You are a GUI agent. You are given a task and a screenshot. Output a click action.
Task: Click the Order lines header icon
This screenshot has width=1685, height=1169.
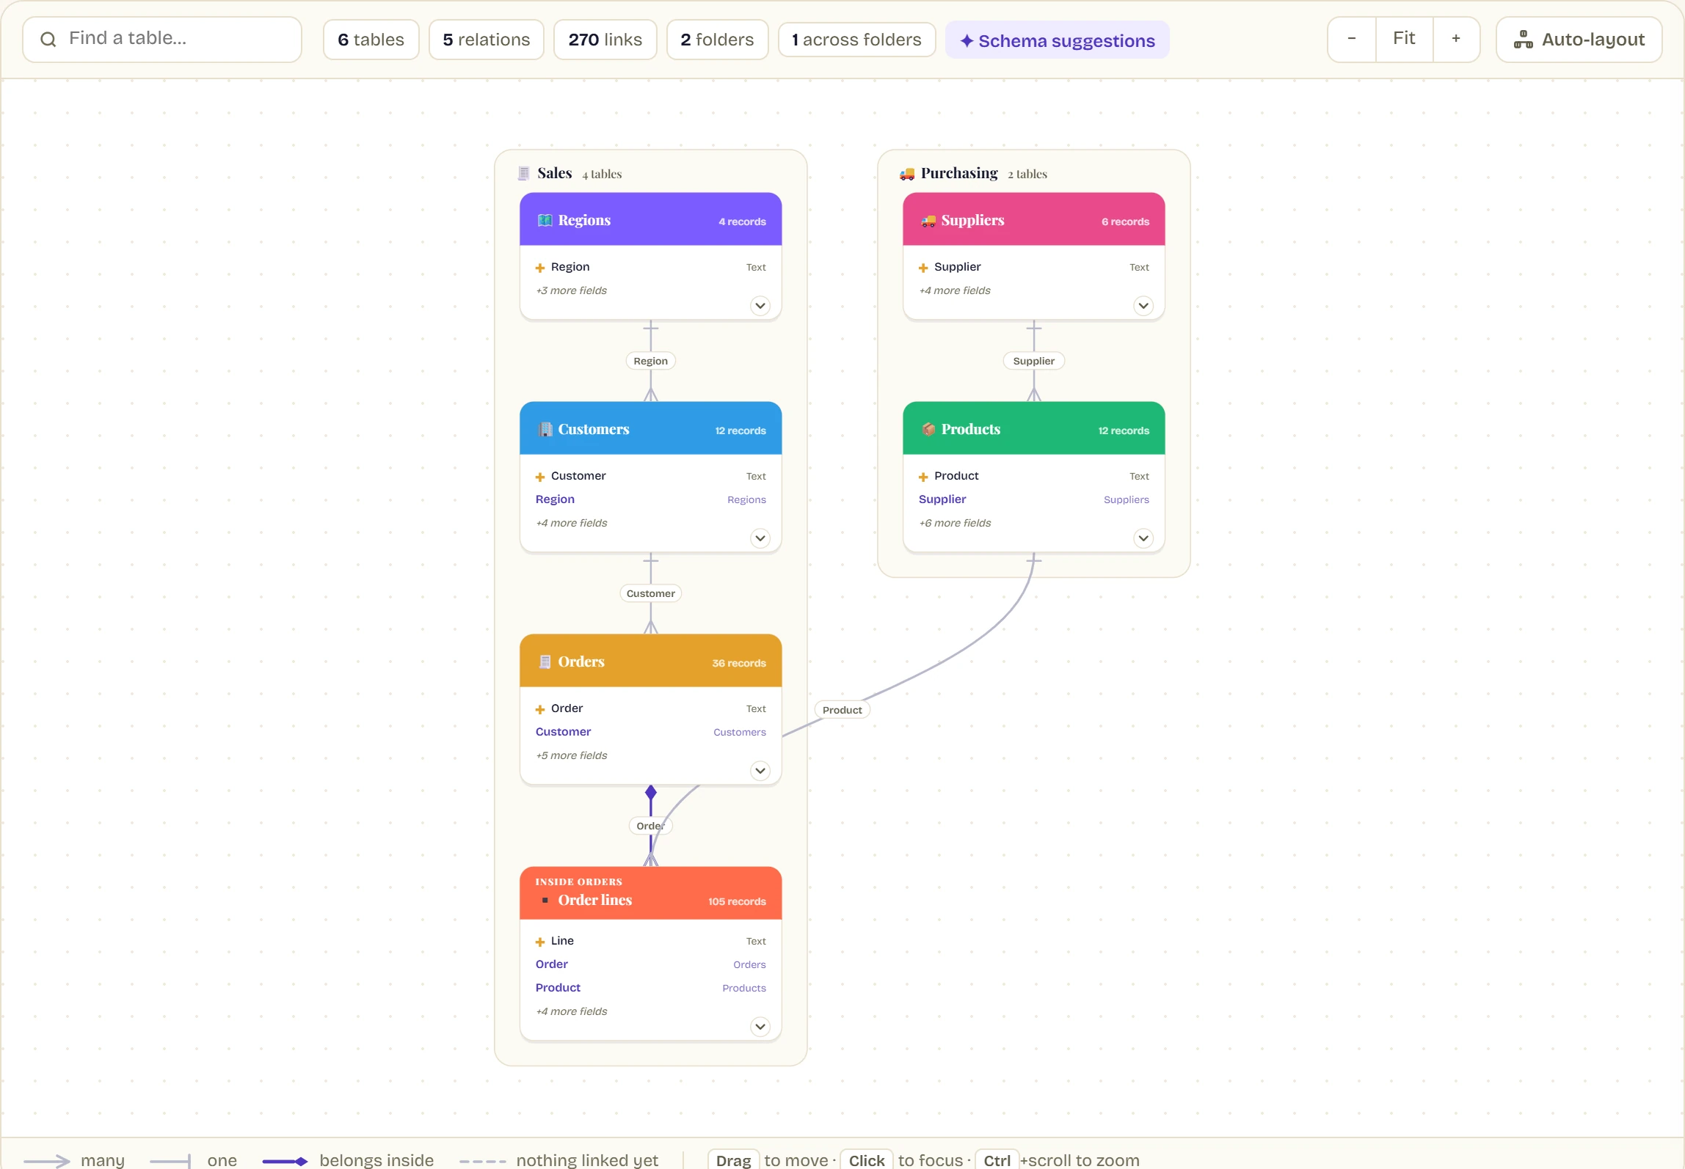(545, 901)
